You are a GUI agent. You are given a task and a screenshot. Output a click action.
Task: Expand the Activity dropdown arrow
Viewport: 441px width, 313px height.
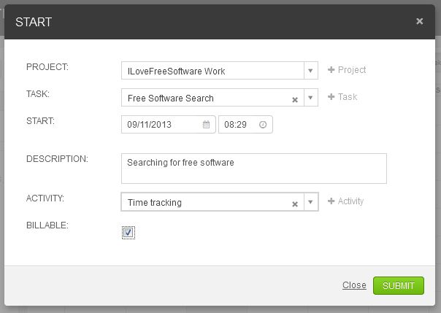(310, 202)
